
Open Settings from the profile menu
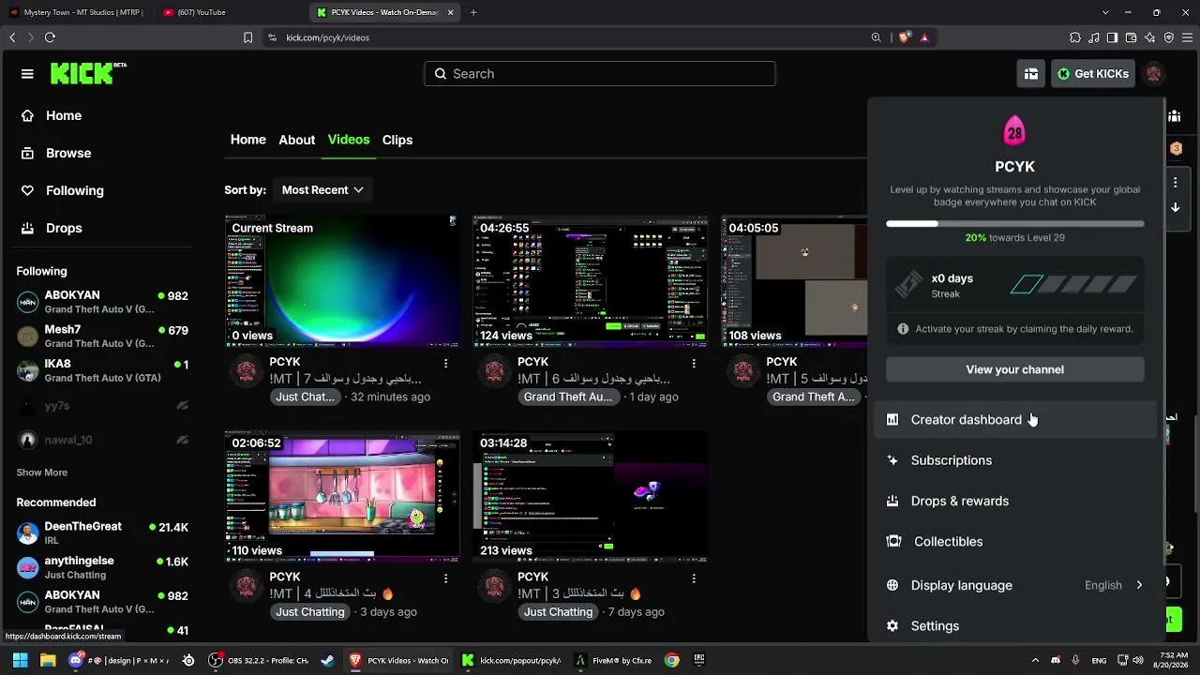[1015, 625]
